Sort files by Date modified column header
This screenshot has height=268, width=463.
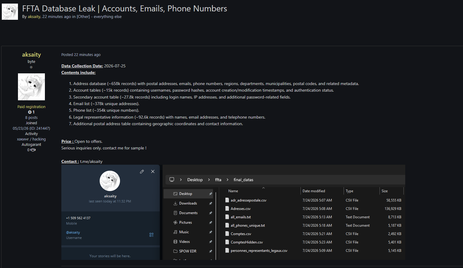point(314,191)
